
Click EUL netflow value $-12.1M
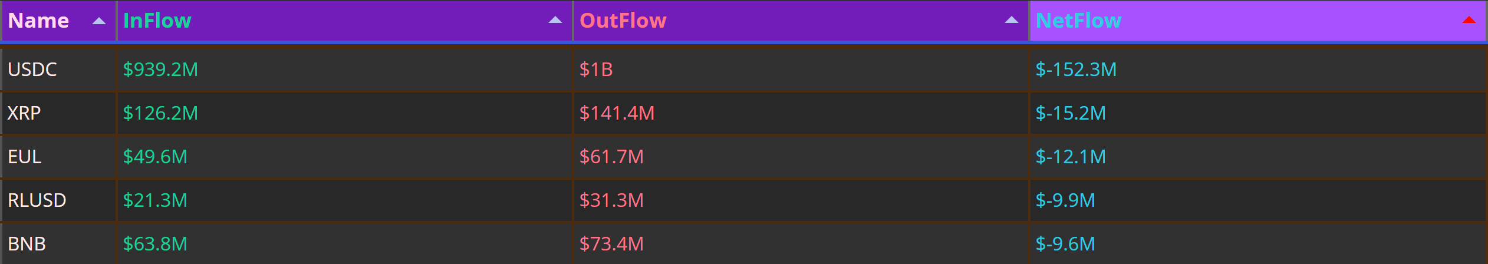click(1071, 157)
